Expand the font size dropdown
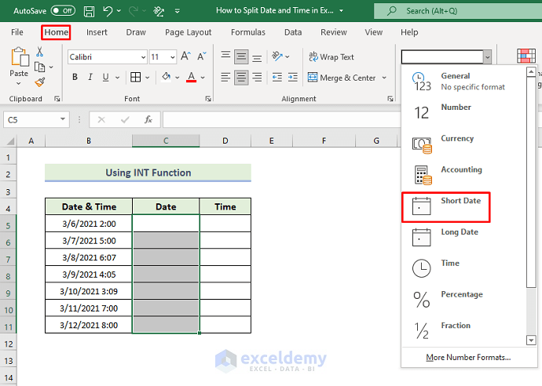542x386 pixels. 173,57
